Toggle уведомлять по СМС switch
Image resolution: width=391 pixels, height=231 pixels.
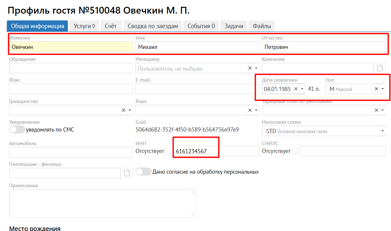tap(17, 130)
